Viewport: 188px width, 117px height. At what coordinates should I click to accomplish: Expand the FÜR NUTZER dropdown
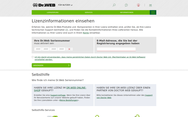click(x=65, y=5)
